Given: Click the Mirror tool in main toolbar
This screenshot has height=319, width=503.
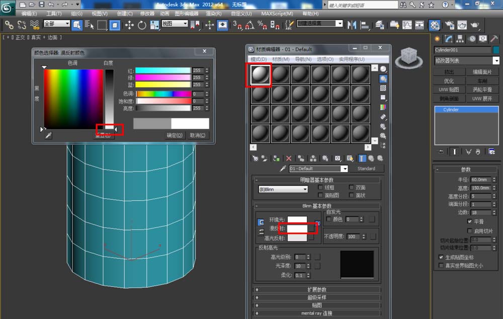Looking at the screenshot, I should point(352,25).
